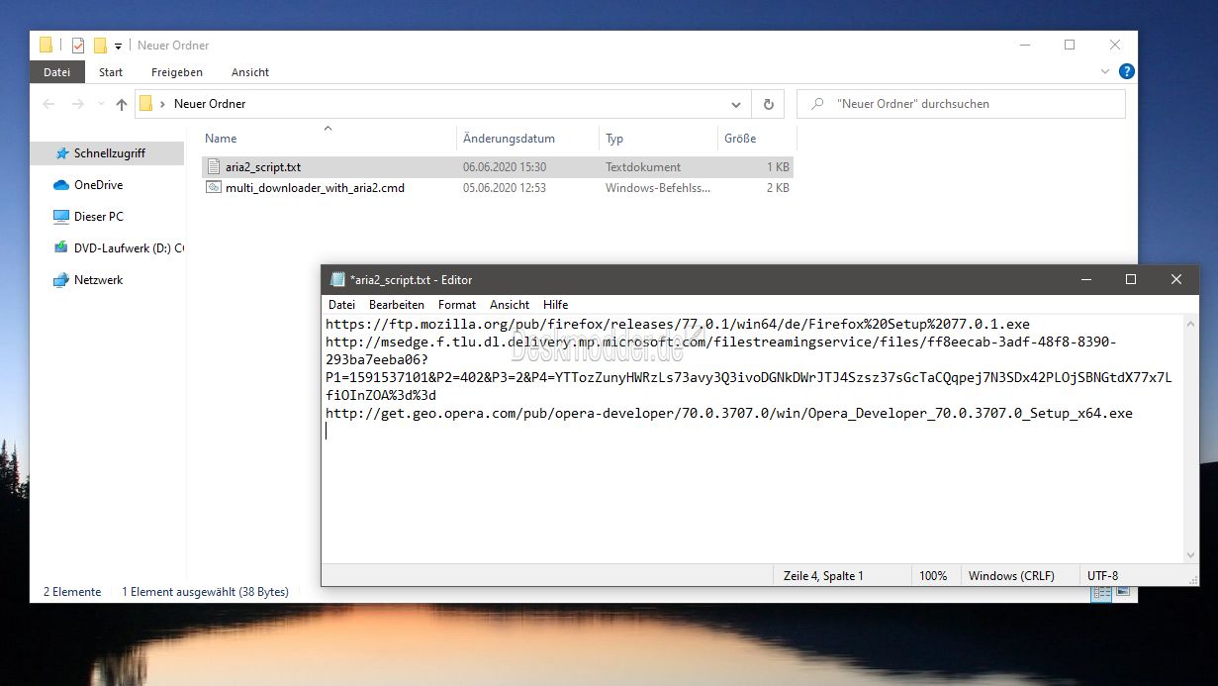The height and width of the screenshot is (686, 1218).
Task: Select DVD-Laufwerk (D:) in the navigation pane
Action: 129,248
